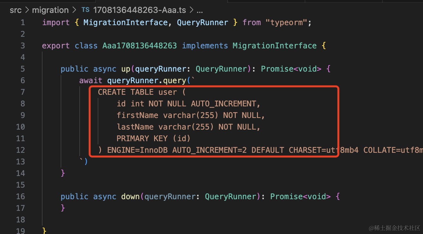Viewport: 423px width, 234px height.
Task: Select line number 12 in gutter
Action: tap(21, 150)
